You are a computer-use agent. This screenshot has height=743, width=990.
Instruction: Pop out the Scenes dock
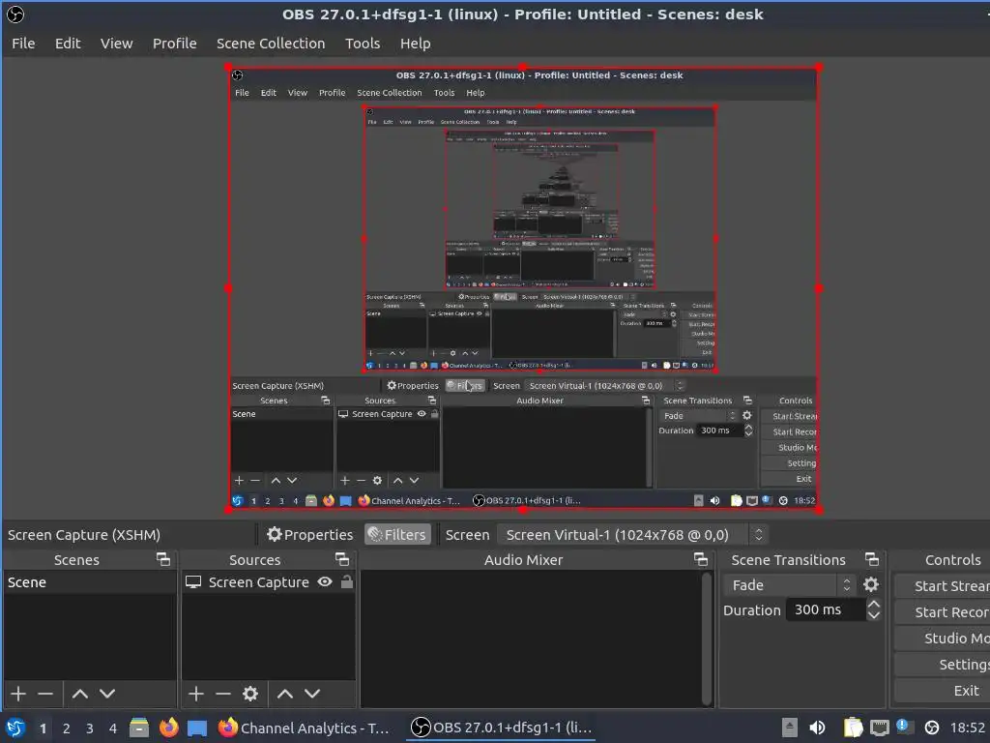pyautogui.click(x=162, y=559)
